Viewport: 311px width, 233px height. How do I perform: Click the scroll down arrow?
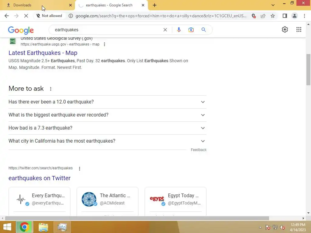[308, 213]
